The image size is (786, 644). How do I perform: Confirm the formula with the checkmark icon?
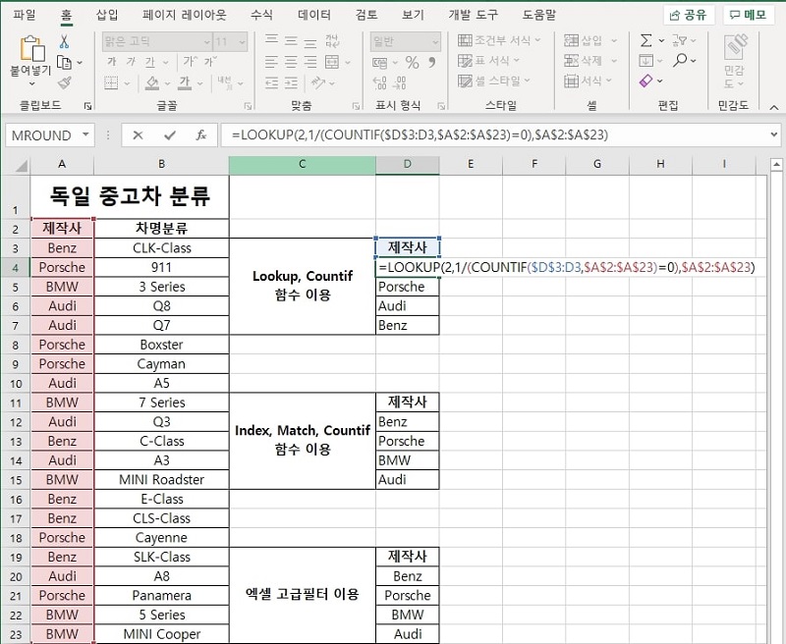170,135
